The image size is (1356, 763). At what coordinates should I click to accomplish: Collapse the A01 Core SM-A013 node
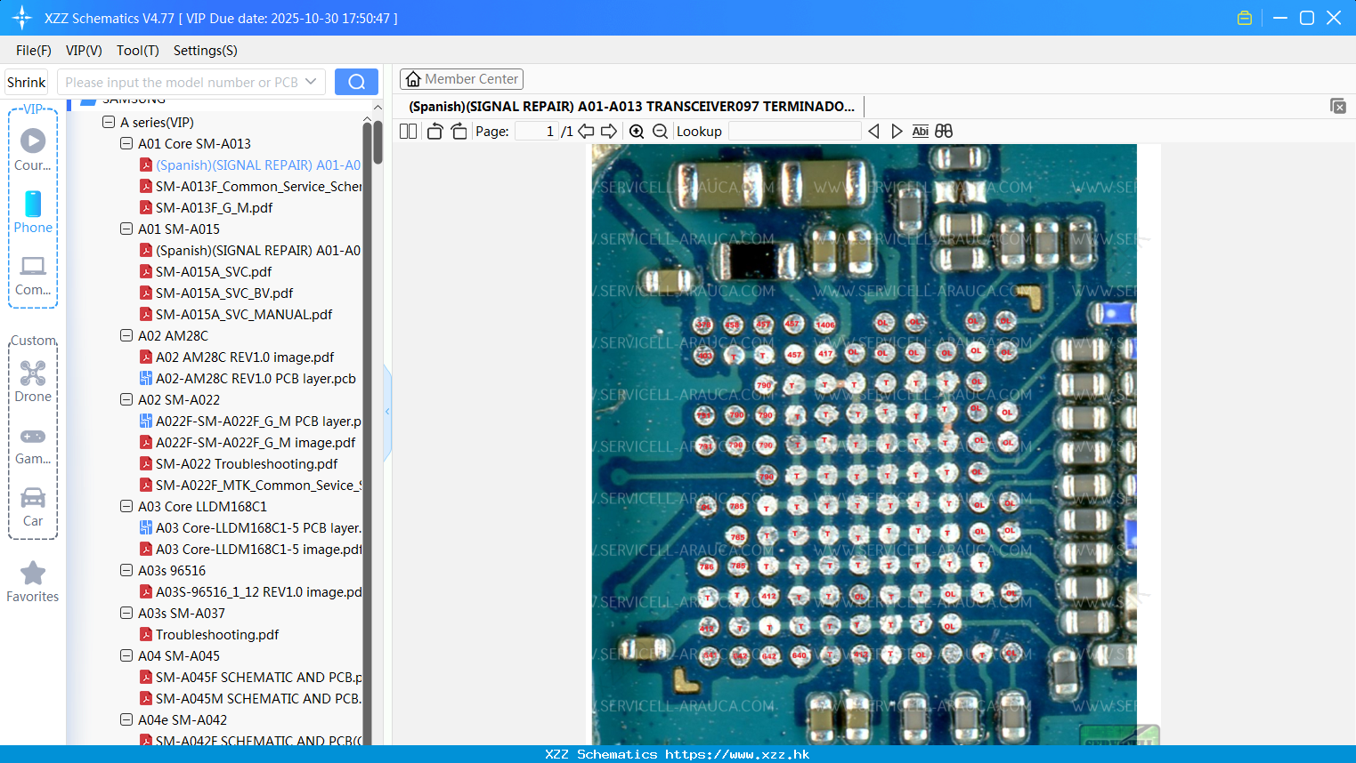coord(126,143)
